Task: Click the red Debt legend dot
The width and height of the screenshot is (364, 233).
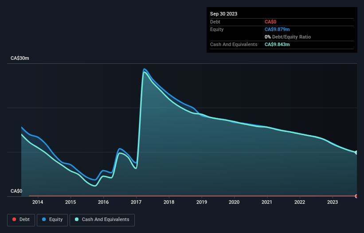Action: 14,219
